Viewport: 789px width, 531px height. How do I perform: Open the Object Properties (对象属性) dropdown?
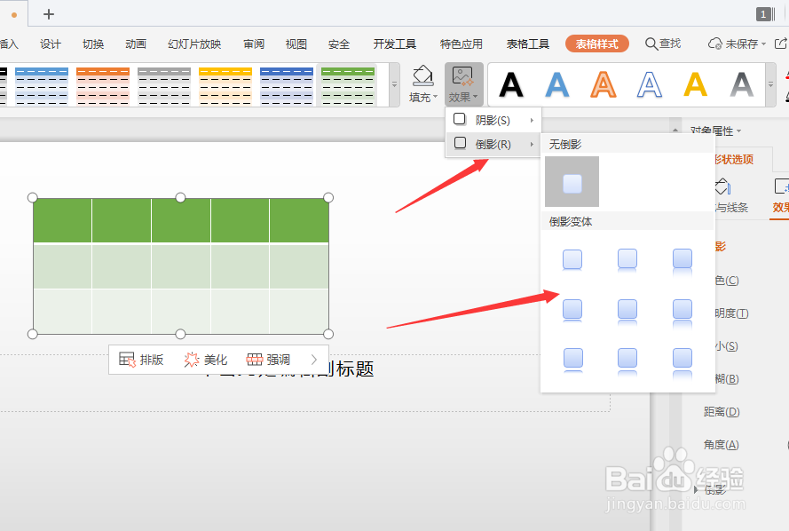(x=715, y=131)
